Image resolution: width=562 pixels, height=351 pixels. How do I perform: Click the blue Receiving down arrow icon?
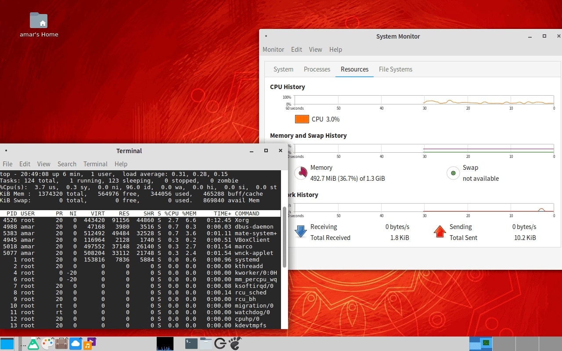[x=300, y=232]
